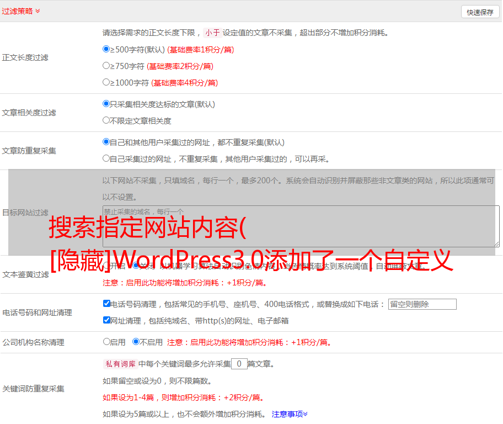The image size is (503, 424).
Task: Select 启用 for 公司机构名称清理
Action: (106, 341)
